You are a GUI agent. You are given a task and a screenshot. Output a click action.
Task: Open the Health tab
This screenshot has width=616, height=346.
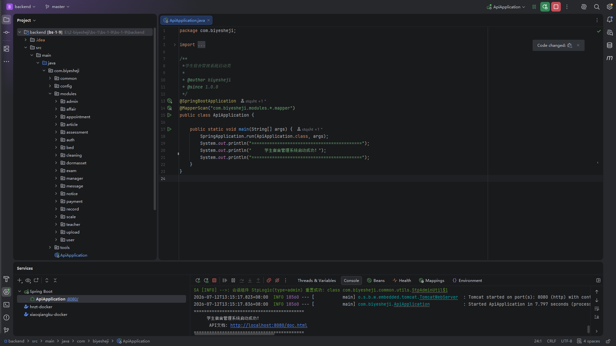tap(402, 280)
